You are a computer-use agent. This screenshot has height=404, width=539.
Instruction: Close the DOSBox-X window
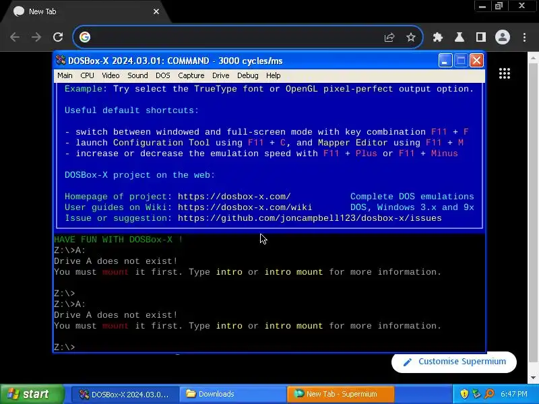476,61
